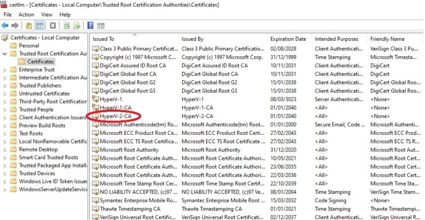Open the View menu

tap(46, 14)
